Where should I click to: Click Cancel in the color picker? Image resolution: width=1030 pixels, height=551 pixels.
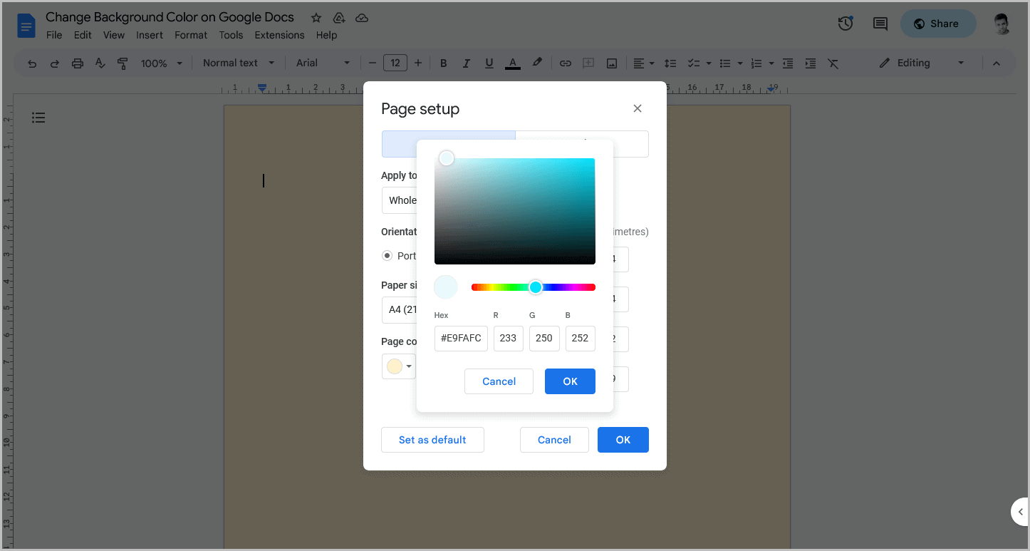pos(499,381)
